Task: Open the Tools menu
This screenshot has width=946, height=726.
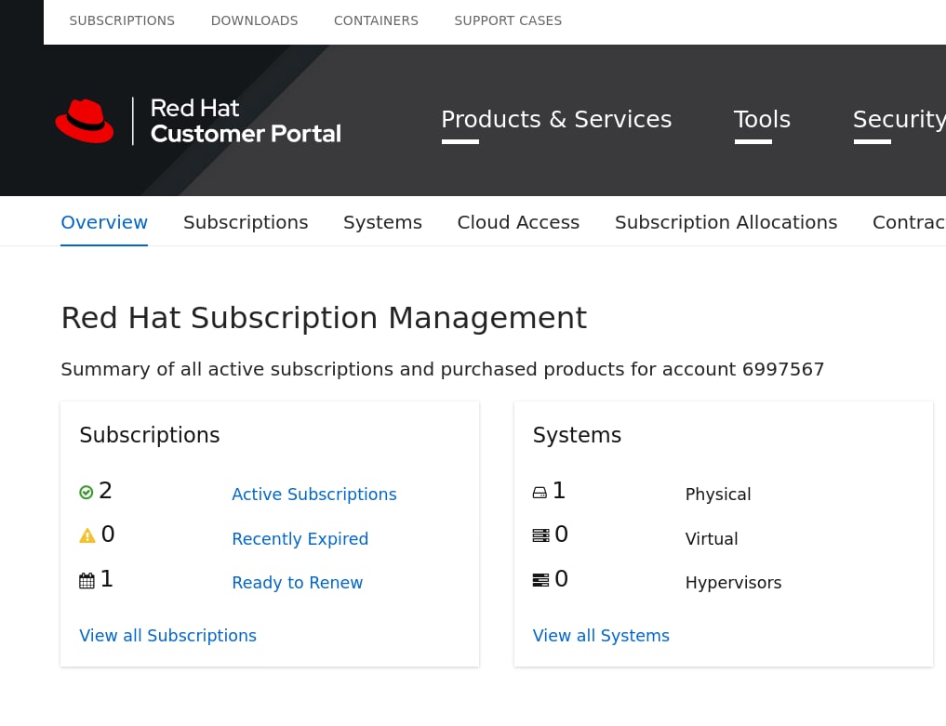Action: point(762,119)
